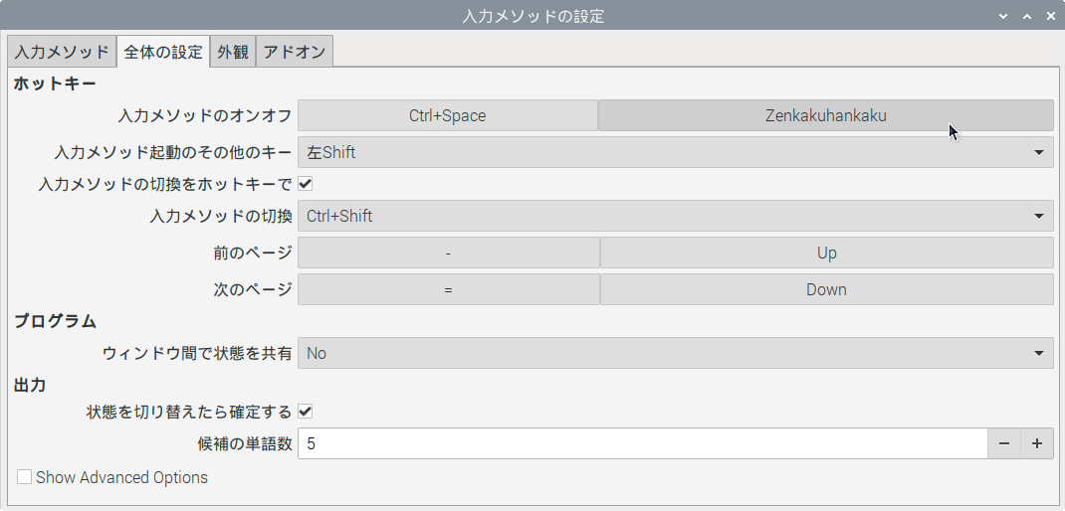Toggle 入力メソッドの切換をホットキーで checkbox
This screenshot has height=511, width=1065.
tap(306, 184)
